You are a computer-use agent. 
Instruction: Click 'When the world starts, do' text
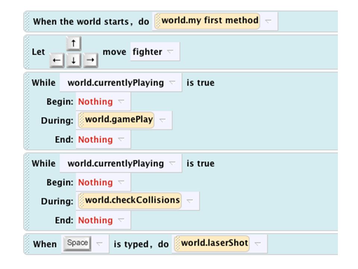[91, 22]
